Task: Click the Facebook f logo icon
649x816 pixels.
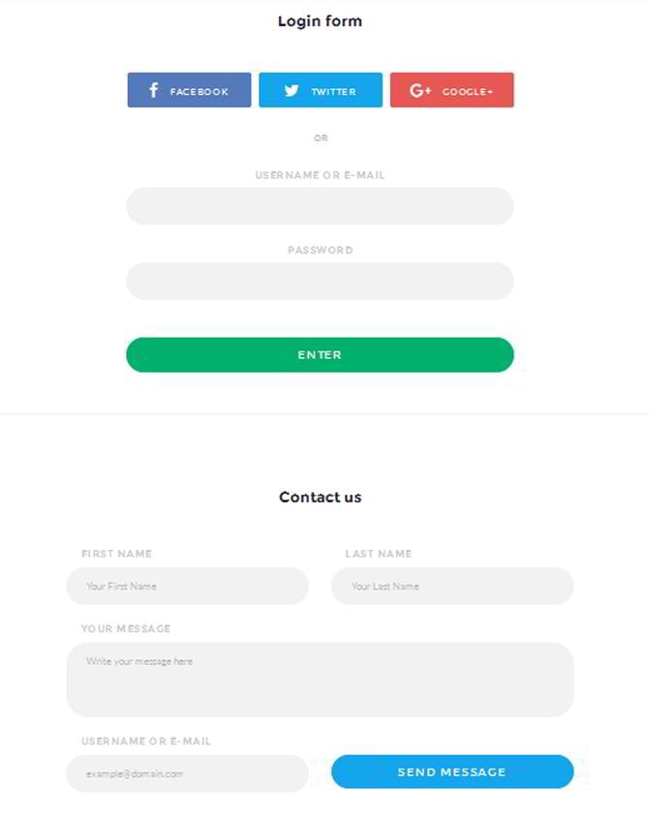Action: [x=153, y=90]
